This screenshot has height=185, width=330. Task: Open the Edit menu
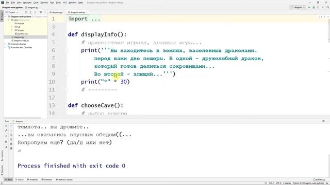(x=13, y=3)
